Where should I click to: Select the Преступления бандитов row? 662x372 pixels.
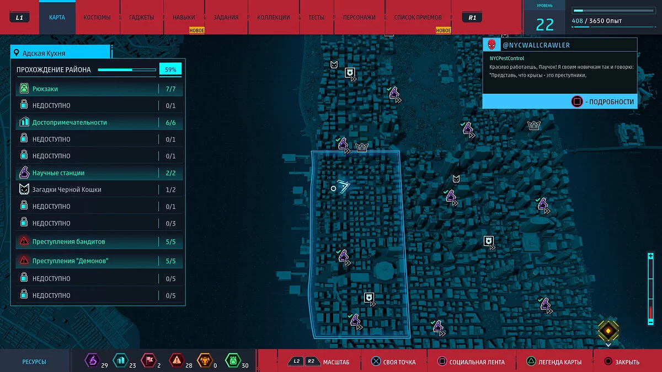99,242
